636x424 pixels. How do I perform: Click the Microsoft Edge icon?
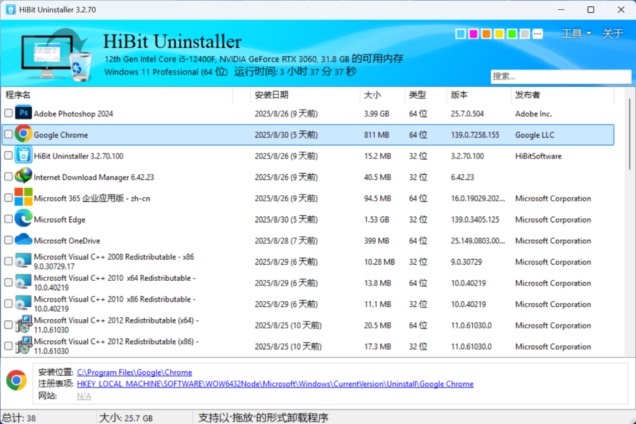coord(24,219)
